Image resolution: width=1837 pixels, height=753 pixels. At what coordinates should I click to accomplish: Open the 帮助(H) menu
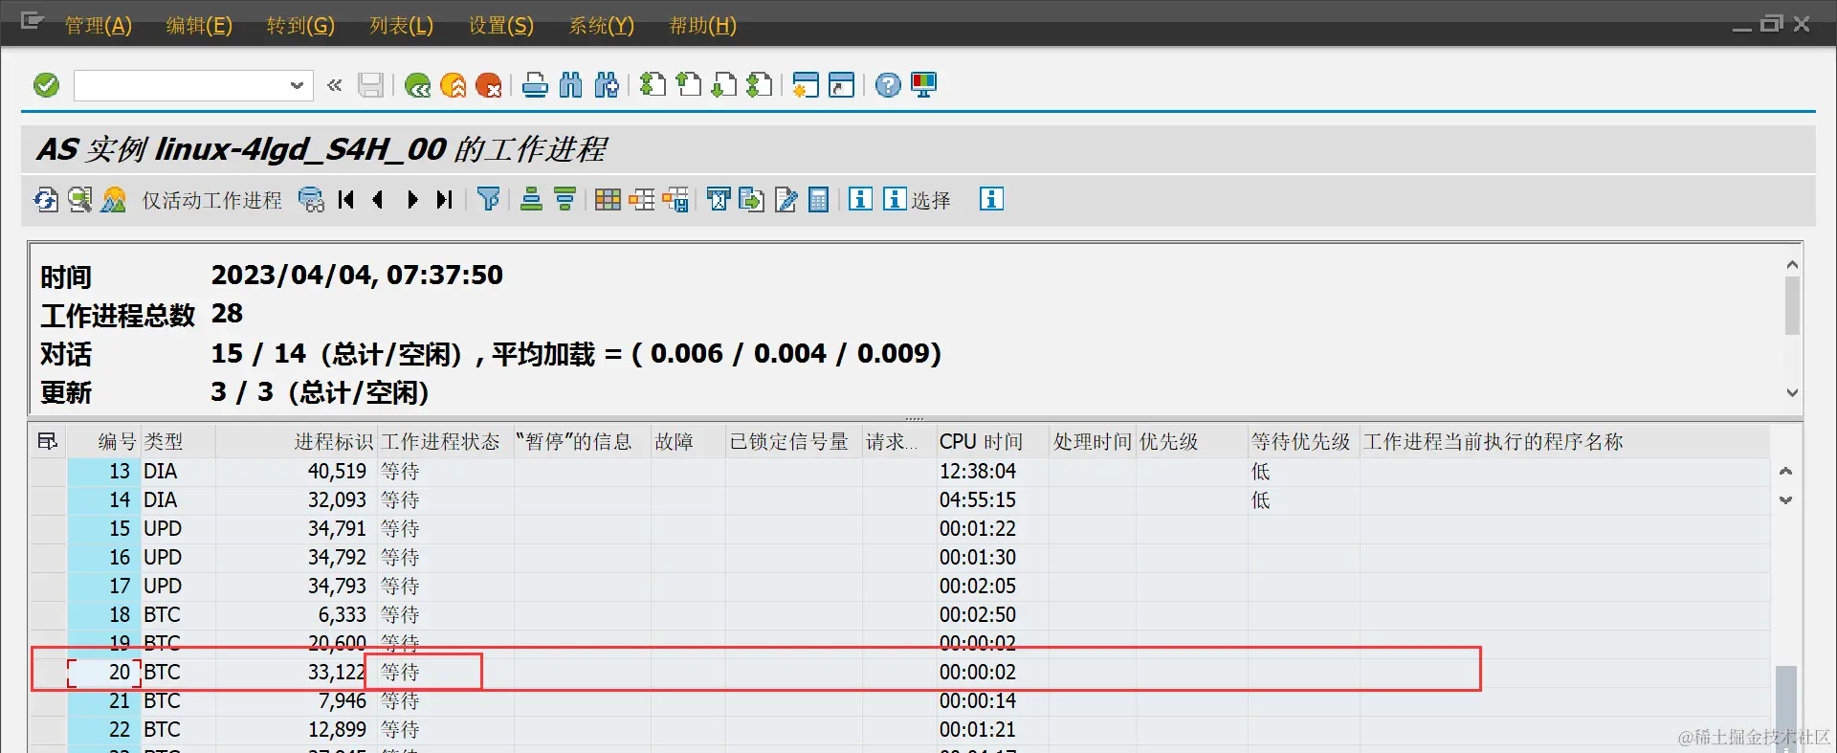coord(703,26)
